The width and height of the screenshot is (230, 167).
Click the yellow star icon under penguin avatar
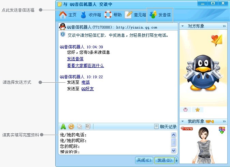pos(198,110)
